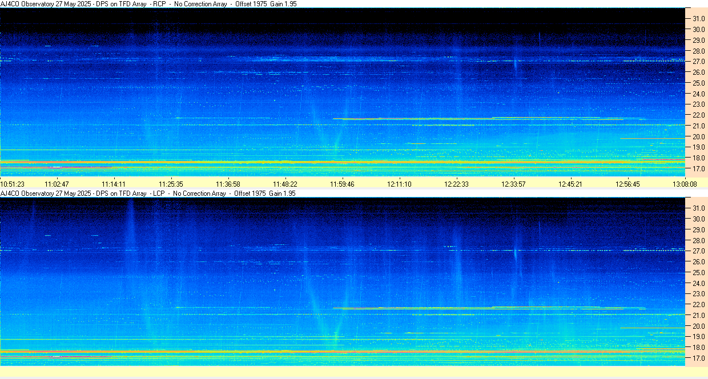
Task: Click the 11:02:47 time label
Action: tap(57, 184)
